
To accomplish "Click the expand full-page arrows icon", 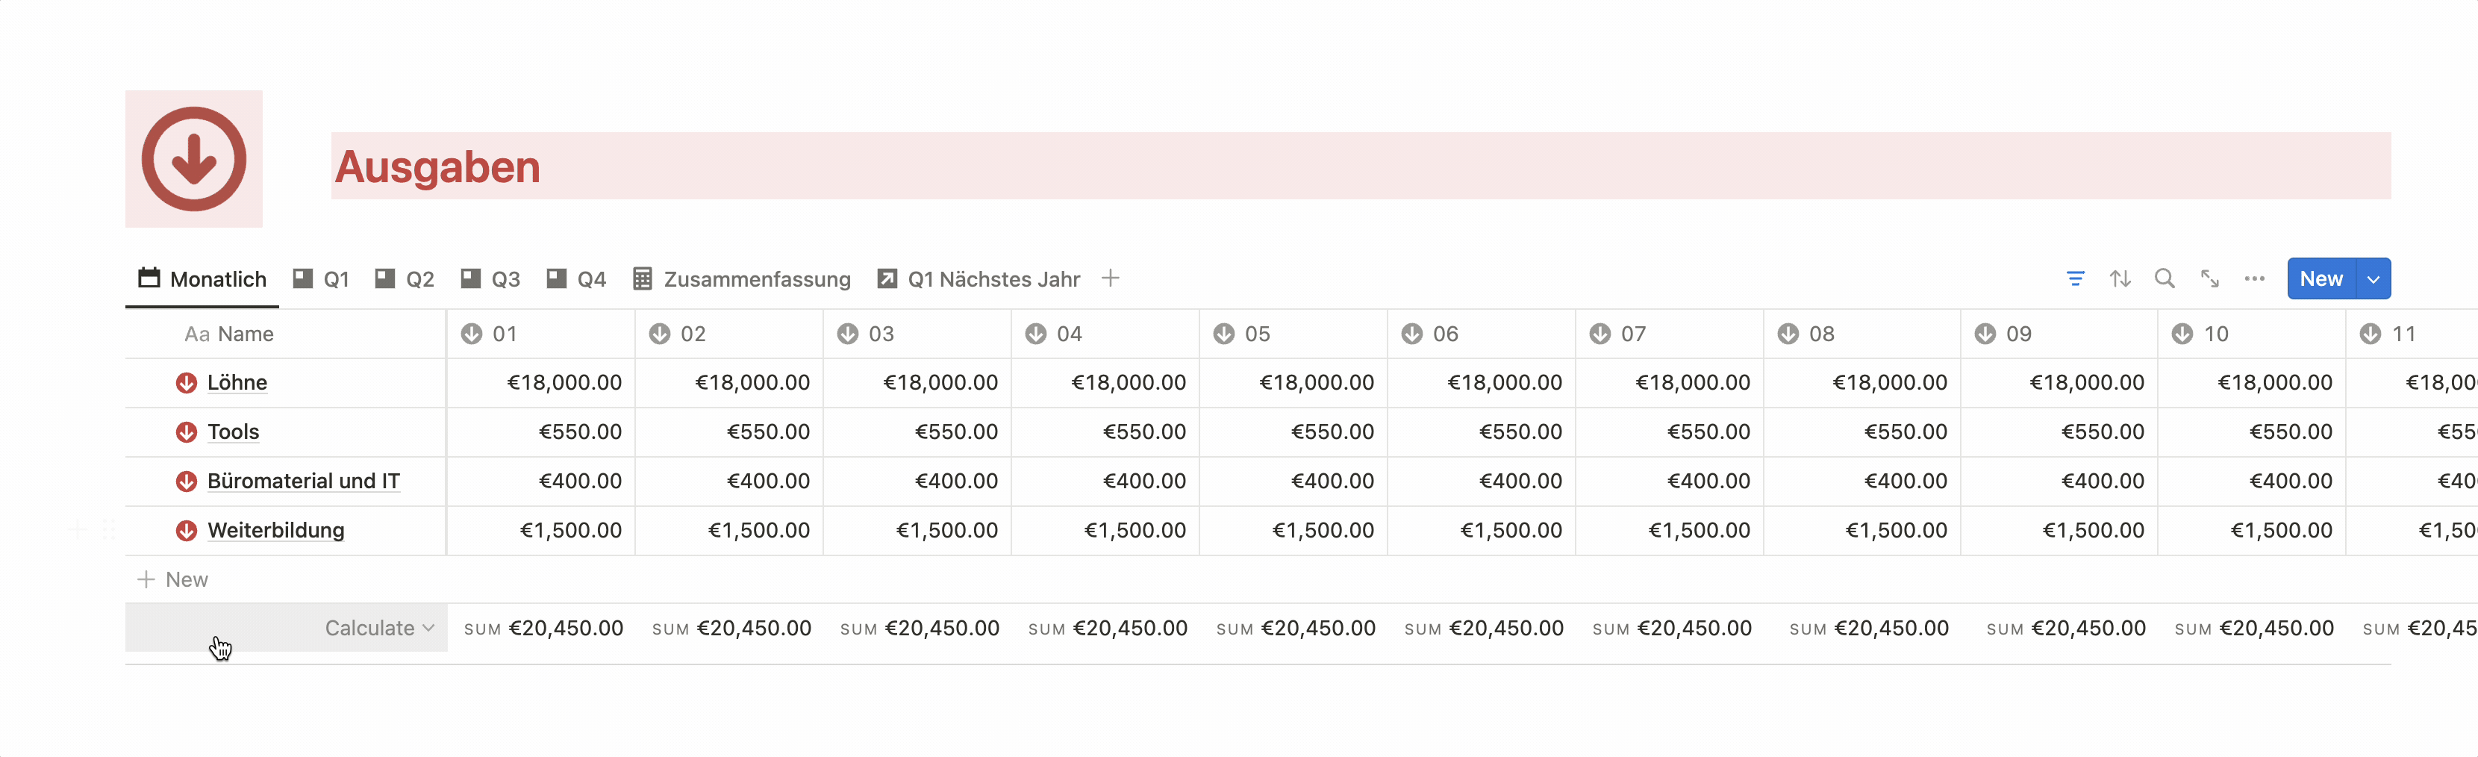I will [2209, 279].
